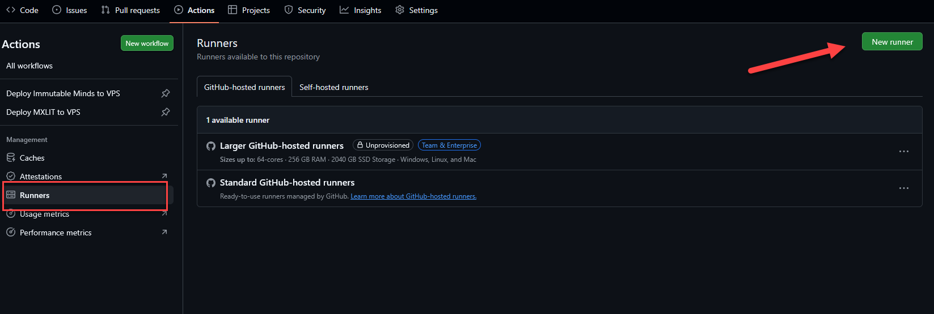The image size is (934, 314).
Task: Click the Insights graph icon
Action: [x=344, y=10]
